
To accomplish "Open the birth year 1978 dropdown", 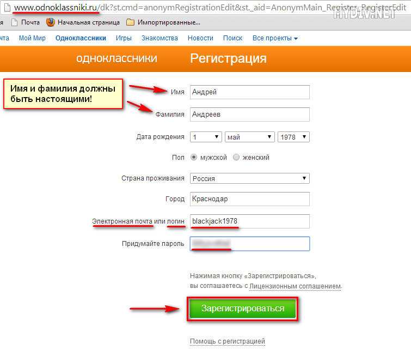I will pos(293,137).
